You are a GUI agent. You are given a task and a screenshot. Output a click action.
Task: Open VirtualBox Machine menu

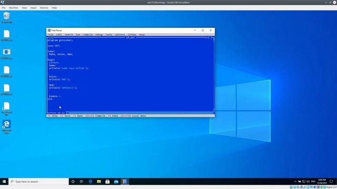point(14,8)
